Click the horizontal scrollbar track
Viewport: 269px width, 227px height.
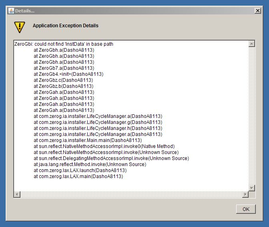[x=131, y=195]
